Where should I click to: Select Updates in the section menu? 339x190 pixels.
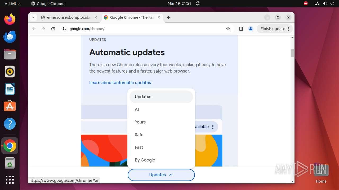click(161, 97)
